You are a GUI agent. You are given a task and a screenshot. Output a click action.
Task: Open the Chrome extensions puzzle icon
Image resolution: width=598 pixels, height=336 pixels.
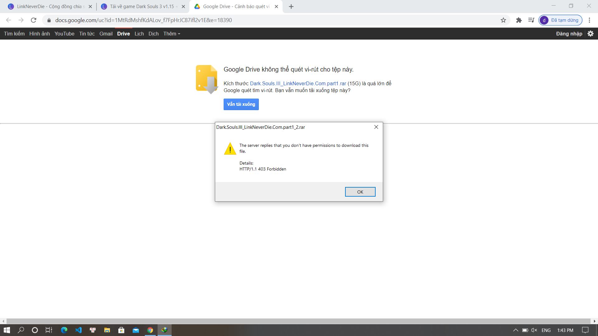[519, 20]
